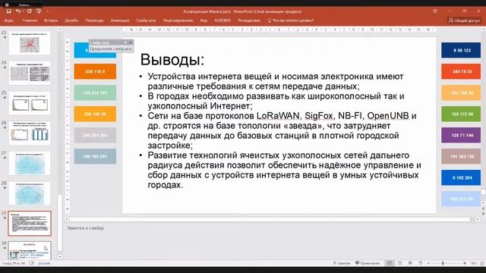The image size is (486, 273).
Task: Click spell check icon in status bar
Action: click(31, 263)
